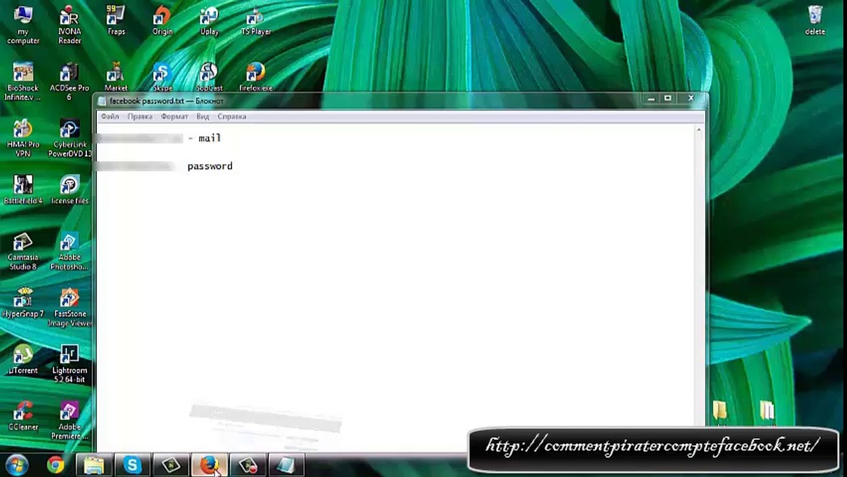This screenshot has width=847, height=477.
Task: Switch to Notepad in the taskbar
Action: point(286,465)
